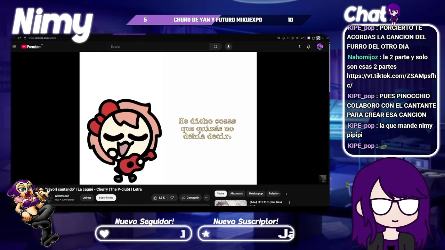Select the Todos filter chip
445x250 pixels.
(x=221, y=193)
